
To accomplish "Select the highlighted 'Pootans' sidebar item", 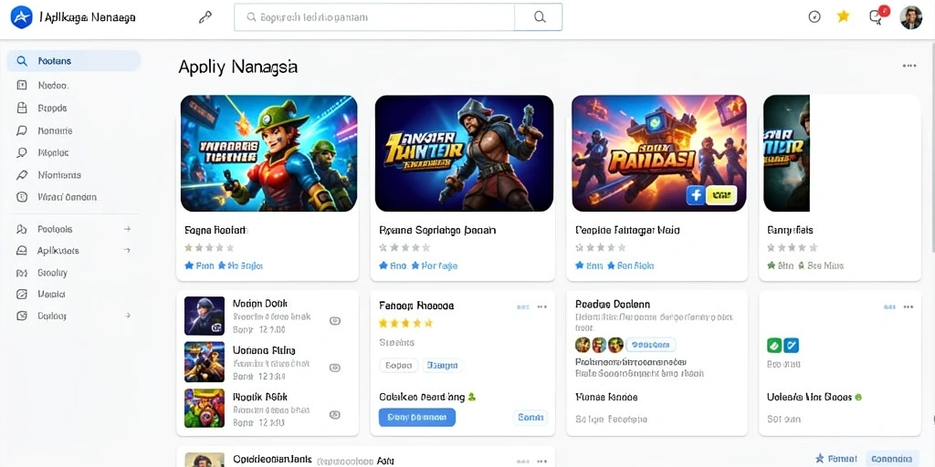I will tap(74, 61).
